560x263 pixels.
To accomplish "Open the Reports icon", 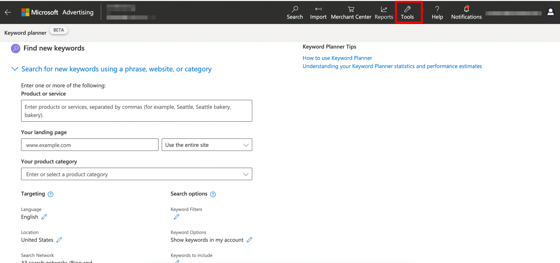I will 384,9.
